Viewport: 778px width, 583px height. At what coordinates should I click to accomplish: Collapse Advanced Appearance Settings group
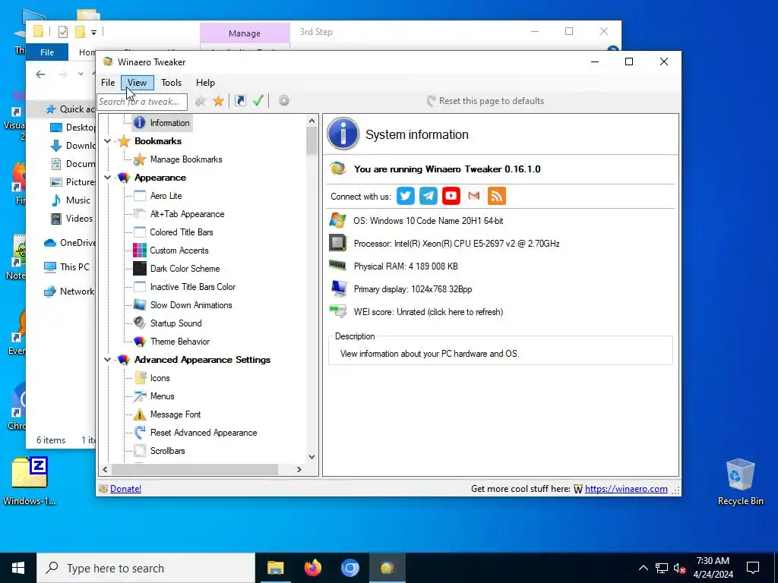click(107, 360)
